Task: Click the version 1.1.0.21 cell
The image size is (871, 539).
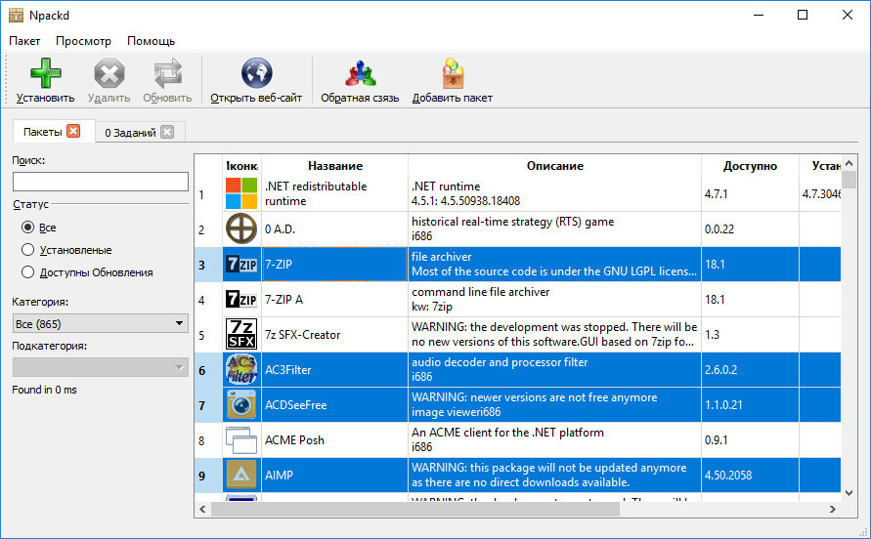Action: click(750, 404)
